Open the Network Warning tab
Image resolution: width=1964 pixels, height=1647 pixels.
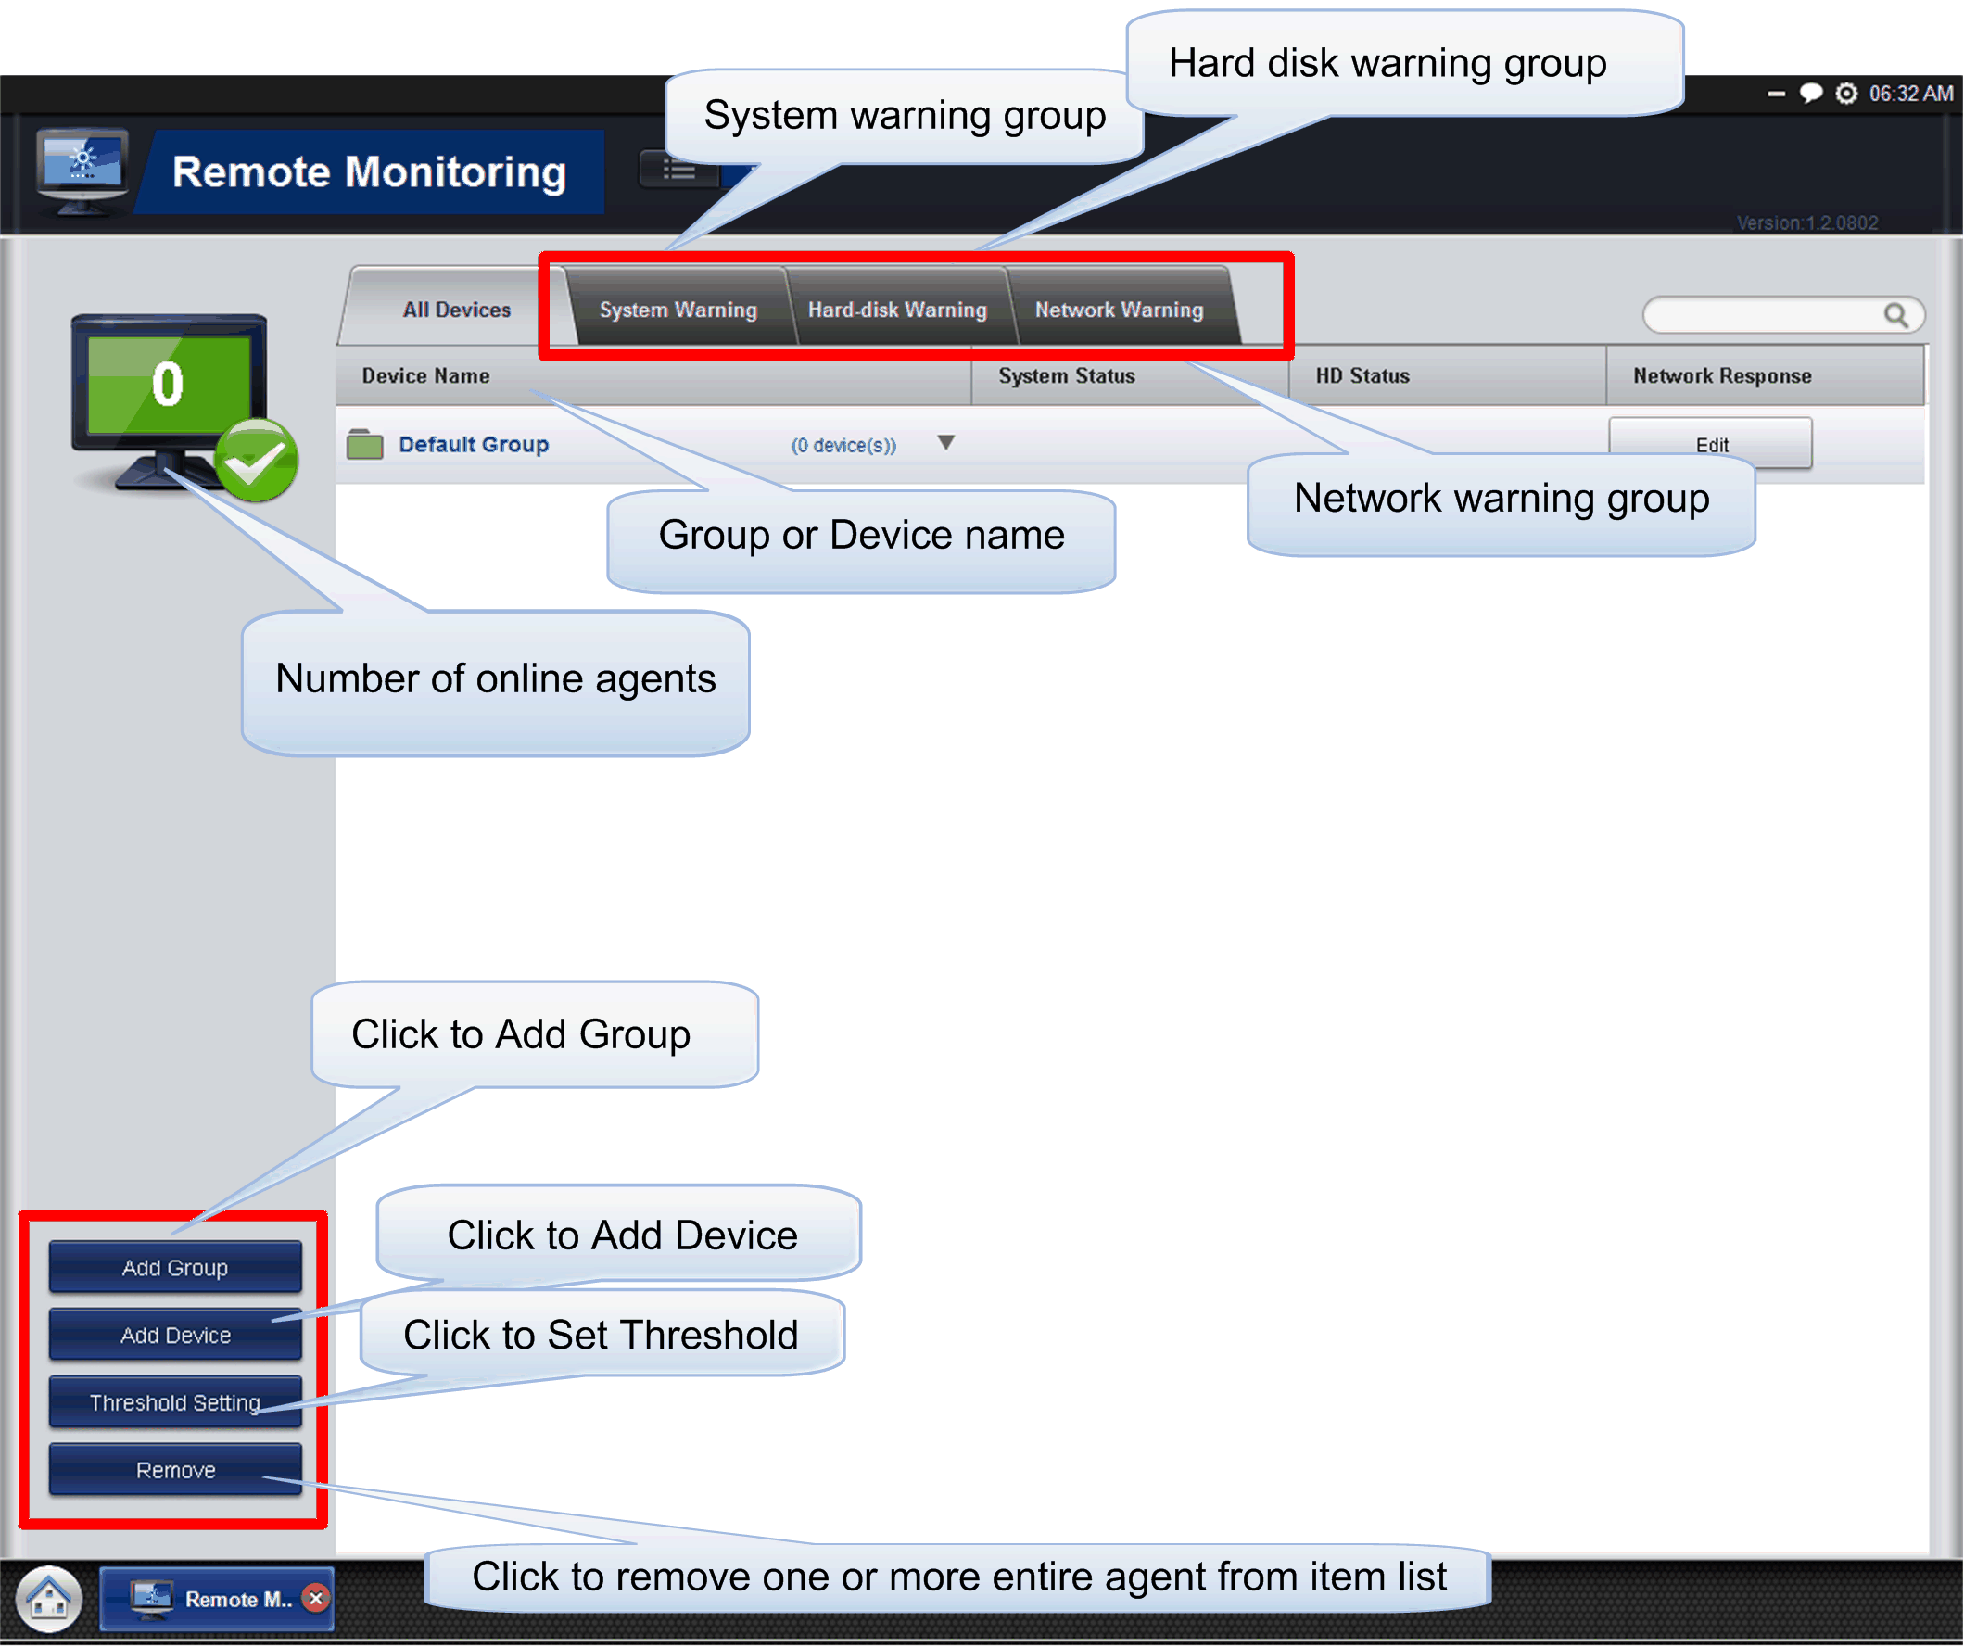[1119, 310]
